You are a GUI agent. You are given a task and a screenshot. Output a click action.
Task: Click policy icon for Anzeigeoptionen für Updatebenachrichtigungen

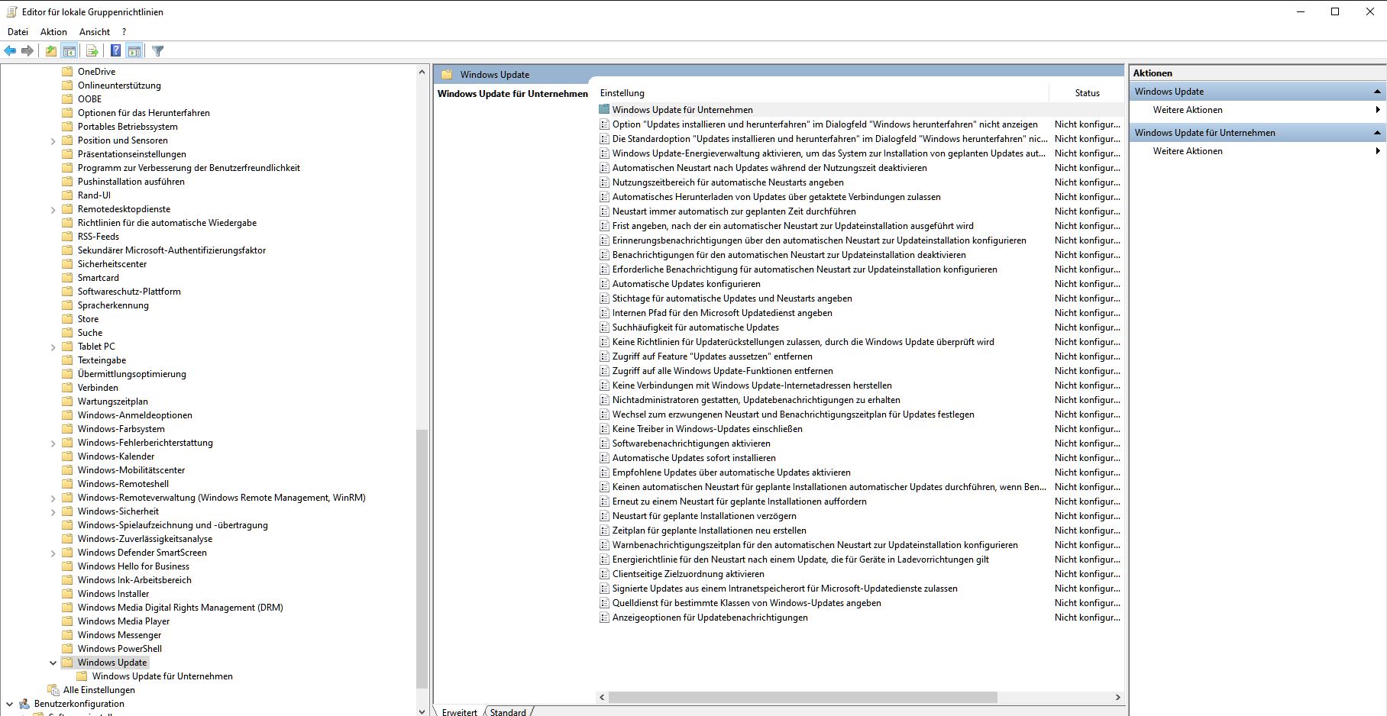604,618
